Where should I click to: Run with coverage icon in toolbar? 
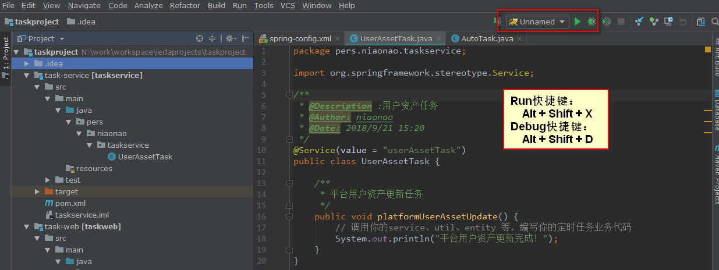[x=607, y=22]
